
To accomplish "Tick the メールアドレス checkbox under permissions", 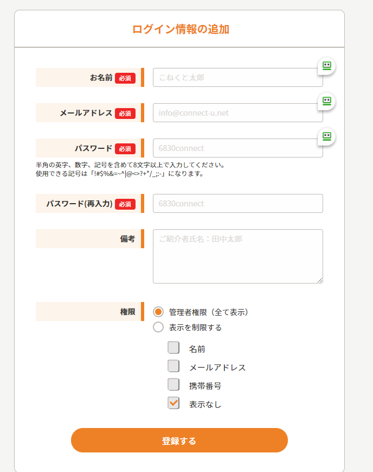I will (173, 367).
